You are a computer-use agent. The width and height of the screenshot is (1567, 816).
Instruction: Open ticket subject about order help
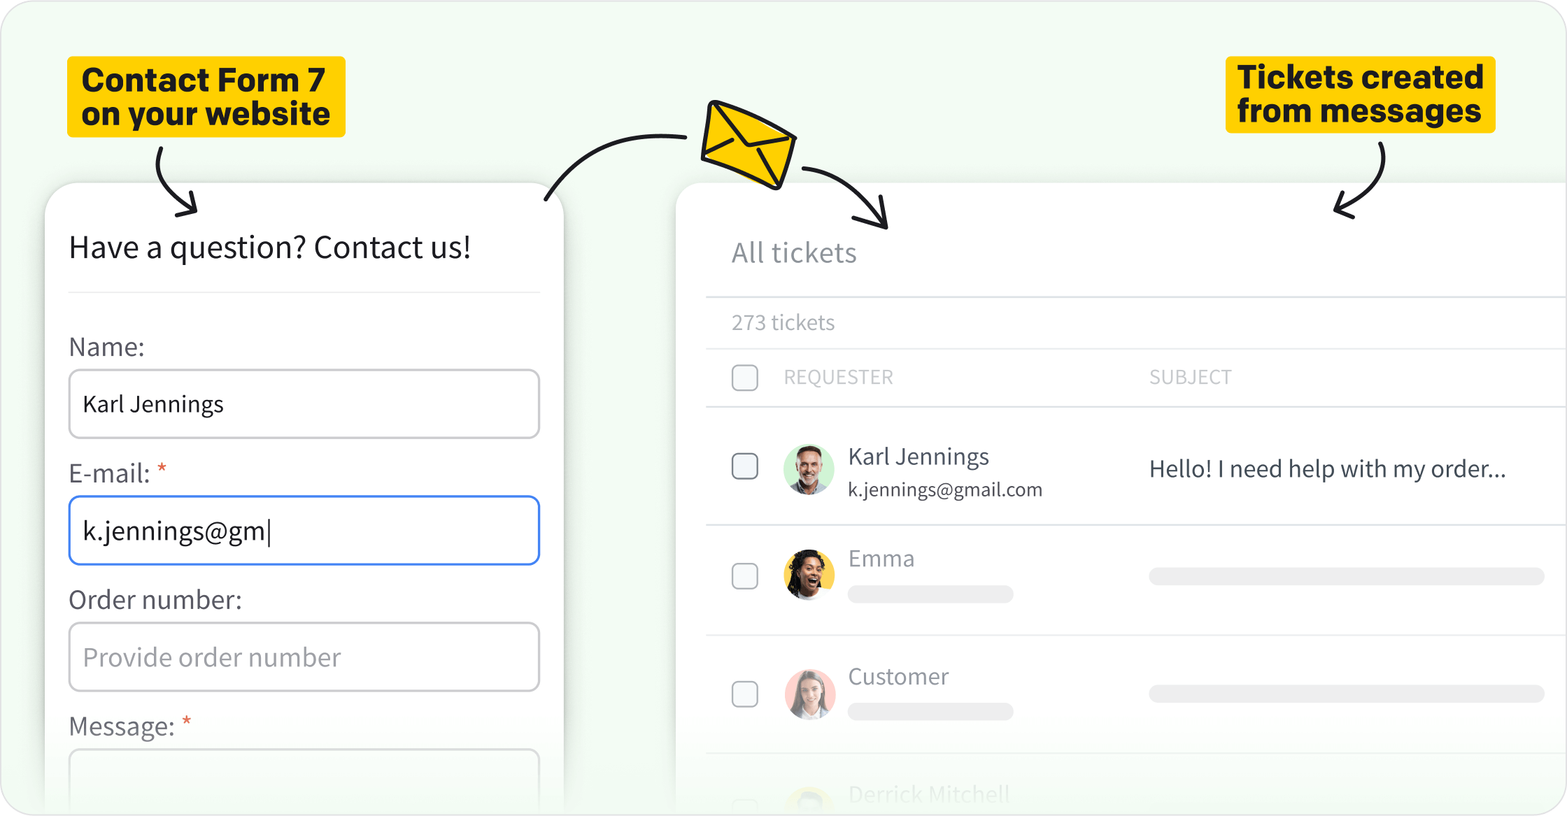coord(1327,469)
